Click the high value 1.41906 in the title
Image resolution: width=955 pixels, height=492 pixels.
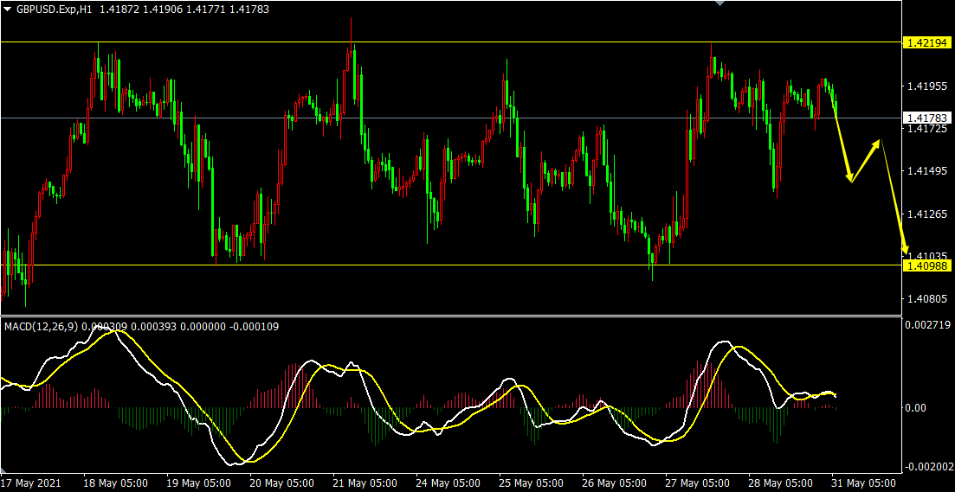pos(163,10)
